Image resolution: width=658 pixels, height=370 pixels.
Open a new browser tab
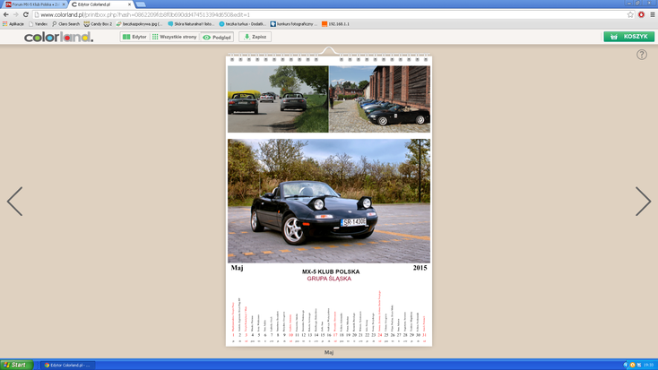(141, 4)
